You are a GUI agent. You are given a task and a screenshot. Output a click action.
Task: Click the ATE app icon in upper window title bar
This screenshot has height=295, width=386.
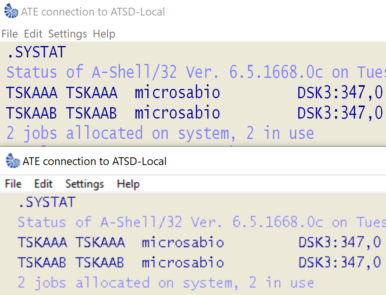(11, 12)
